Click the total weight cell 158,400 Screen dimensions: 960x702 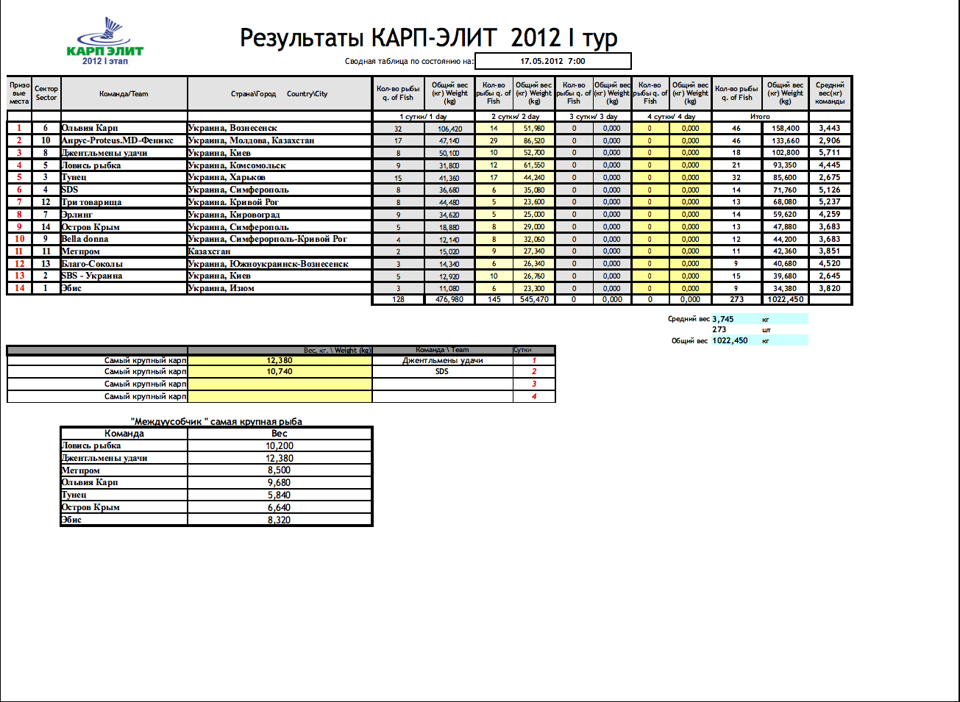pos(785,128)
